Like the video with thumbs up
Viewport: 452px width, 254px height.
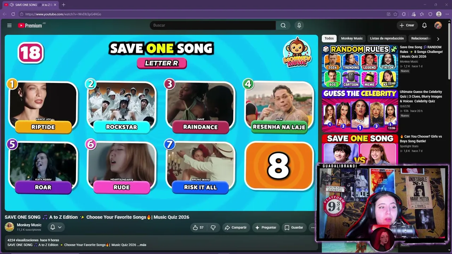[x=198, y=228]
